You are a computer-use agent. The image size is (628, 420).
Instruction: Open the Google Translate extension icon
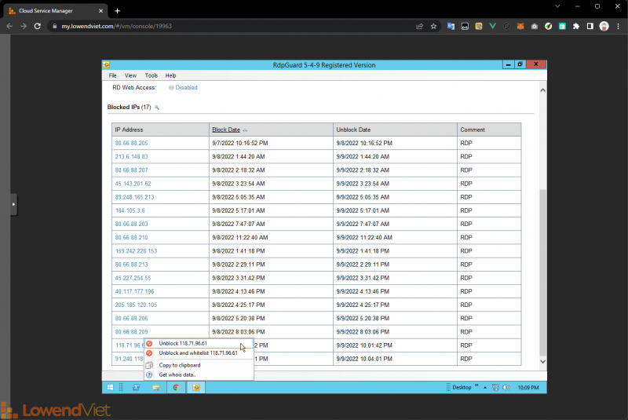pos(451,26)
